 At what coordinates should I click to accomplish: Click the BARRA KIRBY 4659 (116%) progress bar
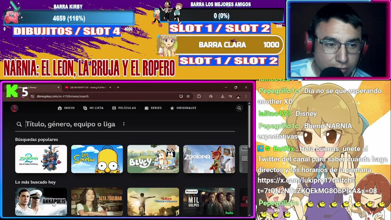69,18
